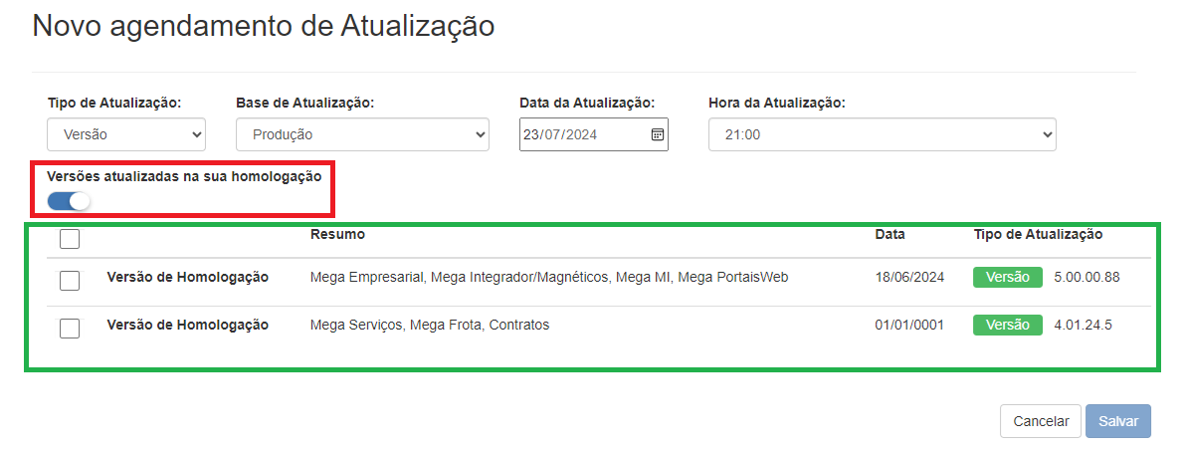Click the green Versão badge beside 4.01.24.5
This screenshot has width=1185, height=449.
click(1007, 325)
